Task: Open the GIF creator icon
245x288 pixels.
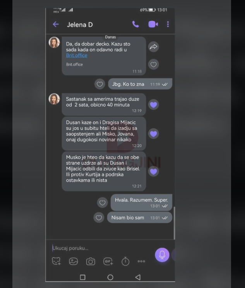Action: coord(108,261)
